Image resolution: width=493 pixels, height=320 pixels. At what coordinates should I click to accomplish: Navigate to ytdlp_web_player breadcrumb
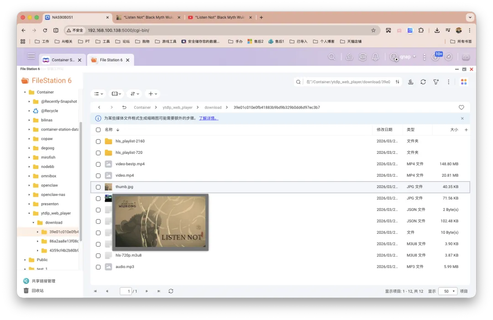point(177,108)
